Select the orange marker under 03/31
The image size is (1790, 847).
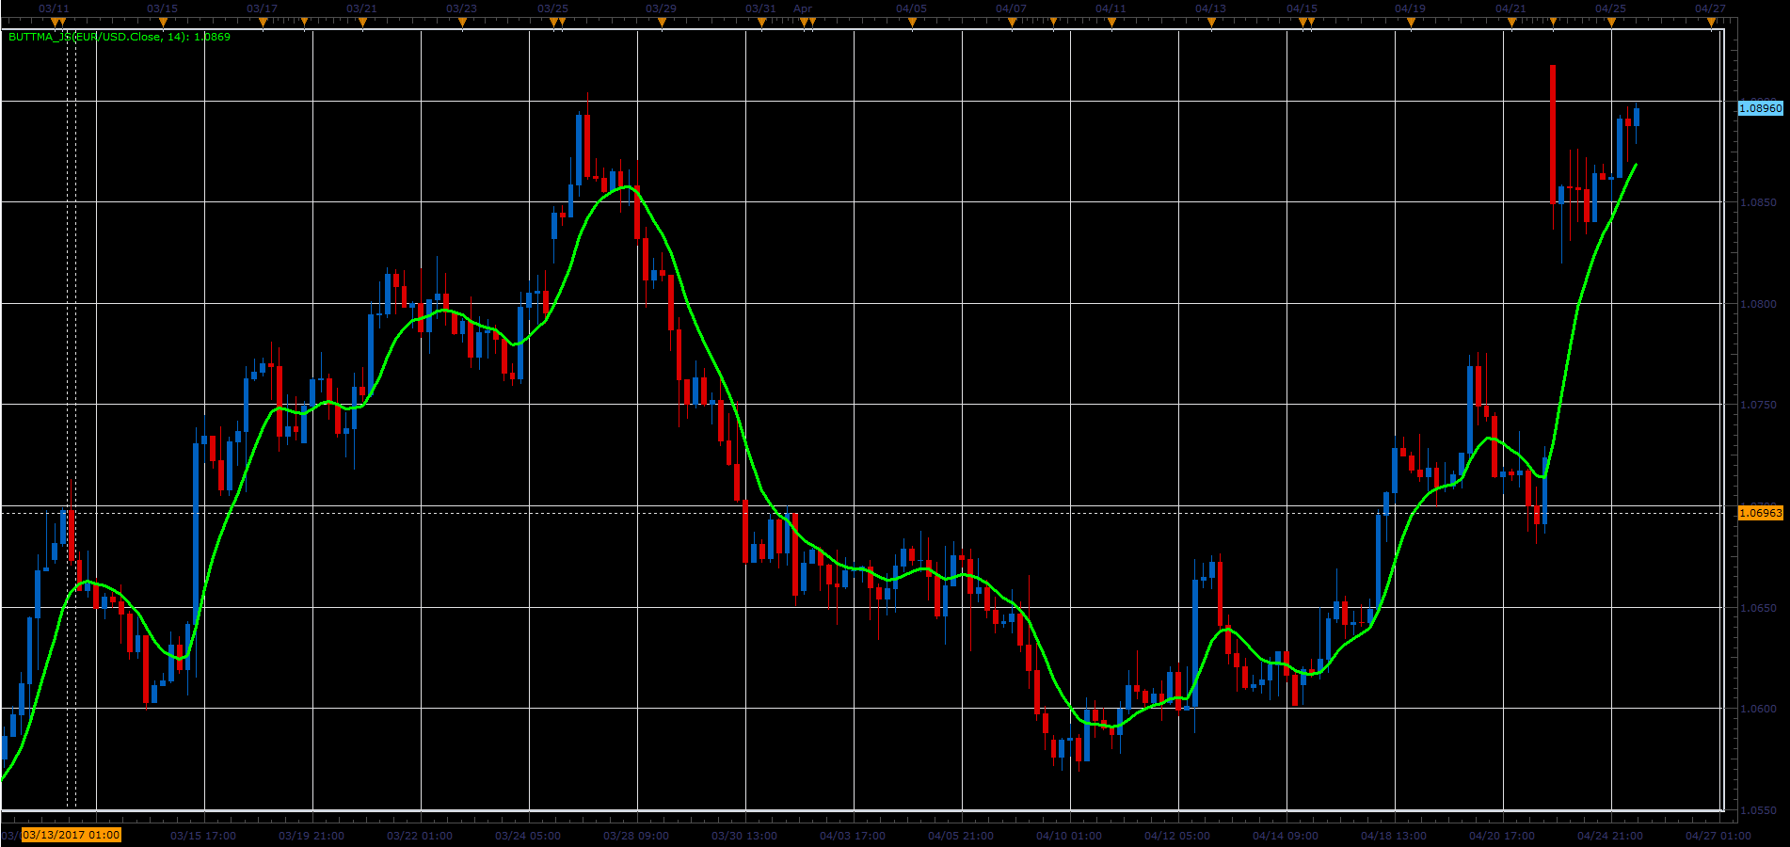(x=761, y=23)
